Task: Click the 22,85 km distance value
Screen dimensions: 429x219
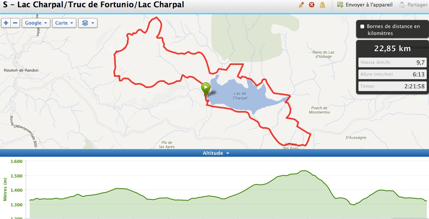Action: tap(392, 48)
